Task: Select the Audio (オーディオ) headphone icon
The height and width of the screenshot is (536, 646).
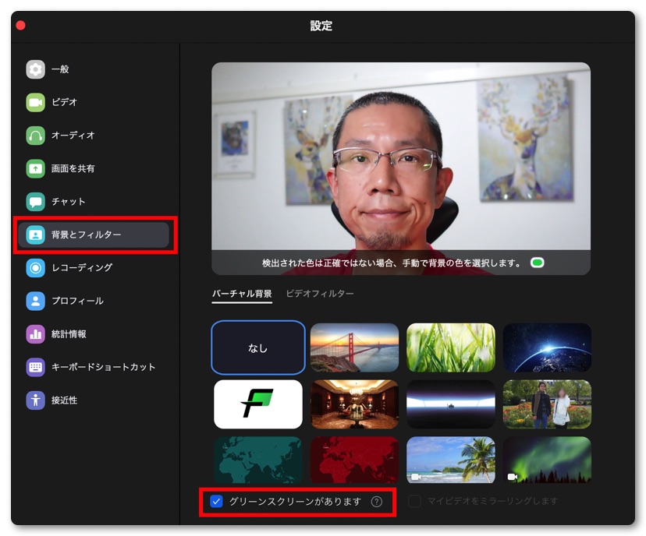Action: [36, 136]
